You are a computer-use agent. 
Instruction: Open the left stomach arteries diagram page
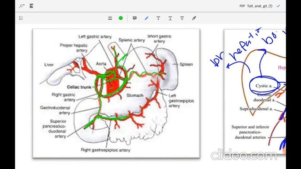click(116, 93)
